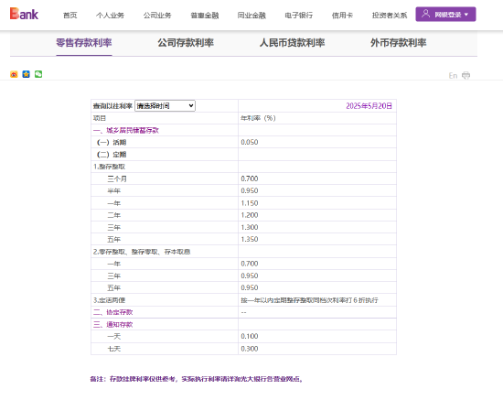The height and width of the screenshot is (400, 503).
Task: Click the rate value 1.350
Action: (250, 239)
